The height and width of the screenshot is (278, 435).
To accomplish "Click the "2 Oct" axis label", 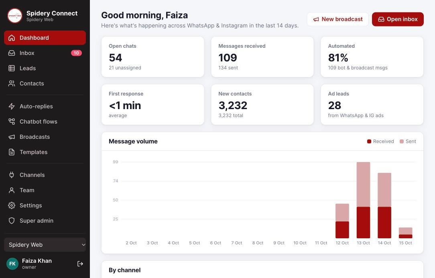I will tap(131, 243).
